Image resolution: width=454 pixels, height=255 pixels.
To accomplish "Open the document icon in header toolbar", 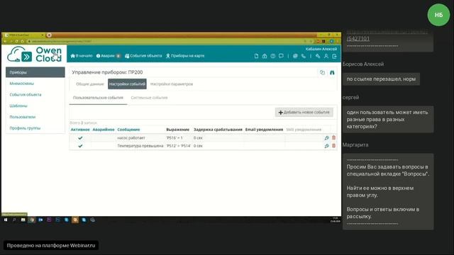I will pos(256,56).
